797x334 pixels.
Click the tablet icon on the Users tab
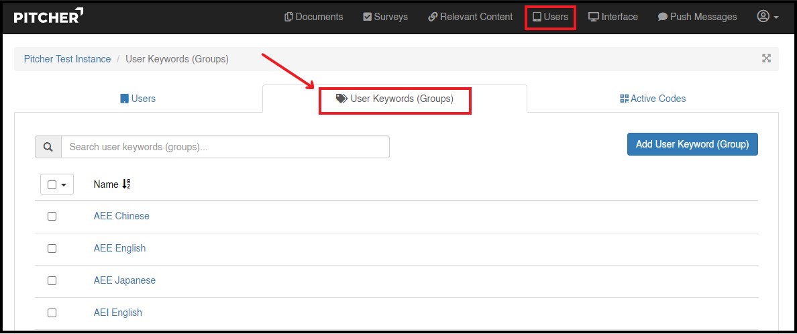click(124, 99)
